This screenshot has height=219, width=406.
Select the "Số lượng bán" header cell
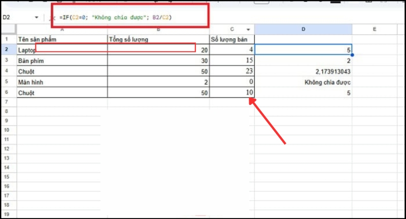pyautogui.click(x=231, y=39)
